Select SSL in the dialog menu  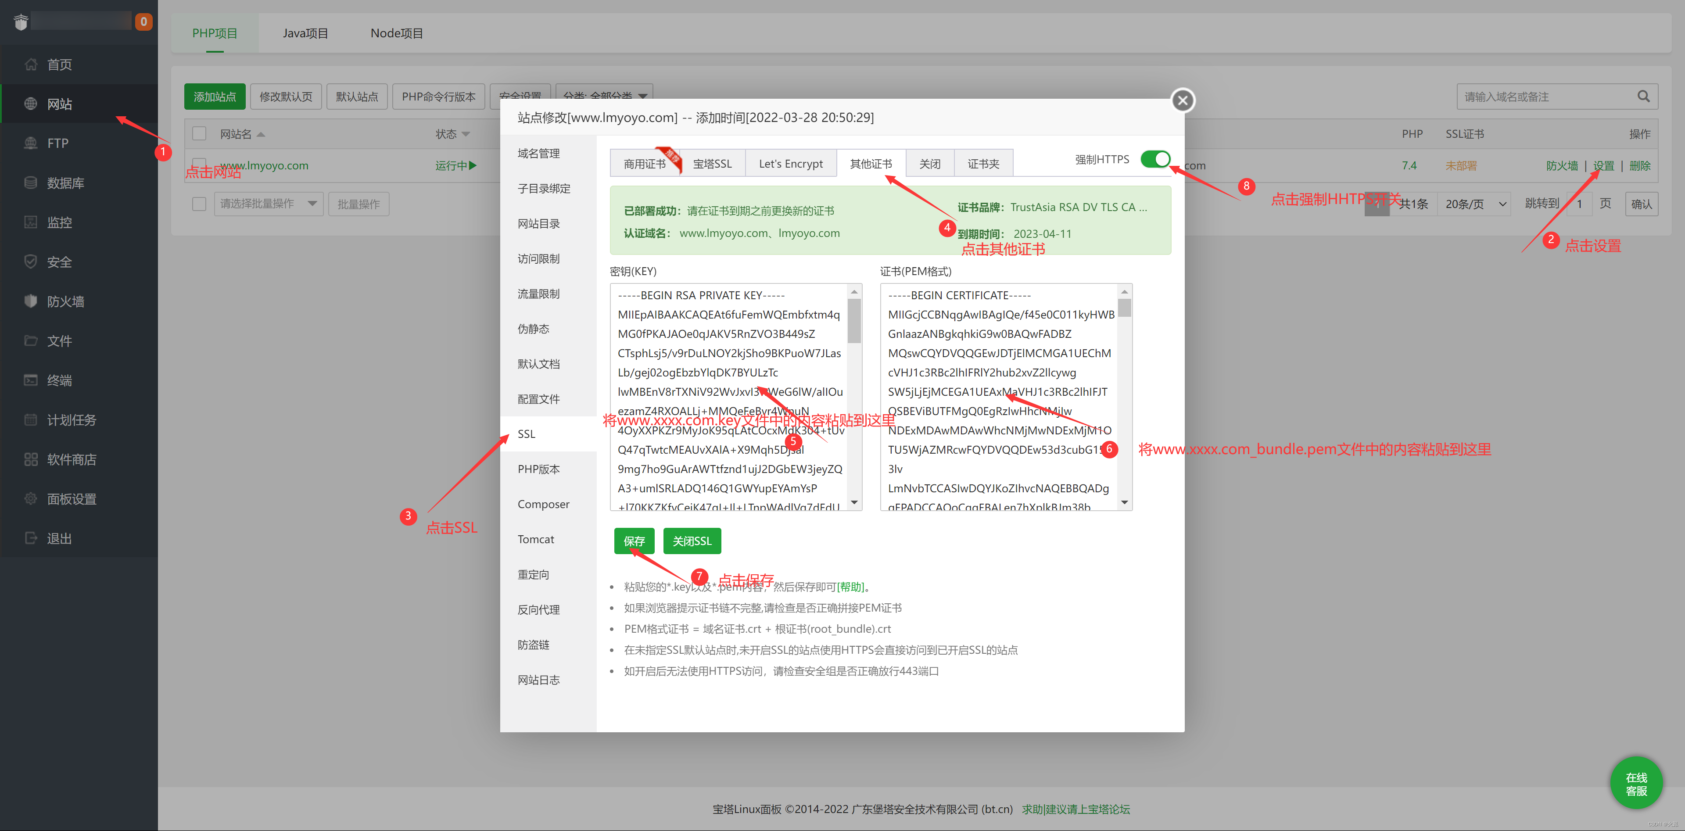point(548,433)
